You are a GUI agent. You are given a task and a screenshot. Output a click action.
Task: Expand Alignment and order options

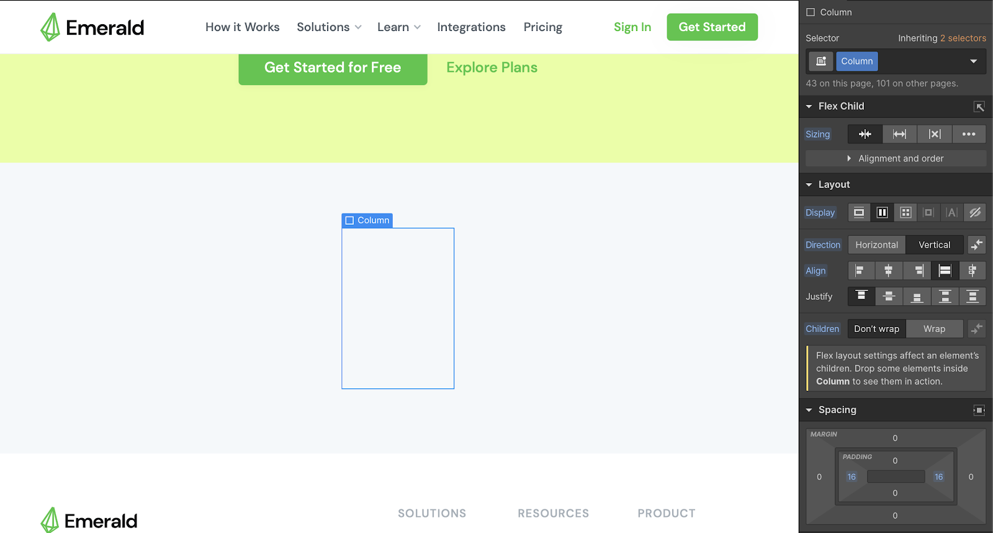coord(896,158)
